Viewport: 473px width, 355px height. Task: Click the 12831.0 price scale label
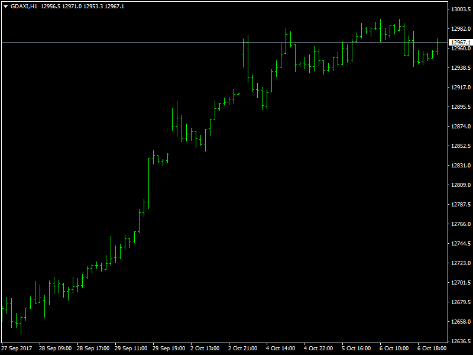tap(461, 166)
